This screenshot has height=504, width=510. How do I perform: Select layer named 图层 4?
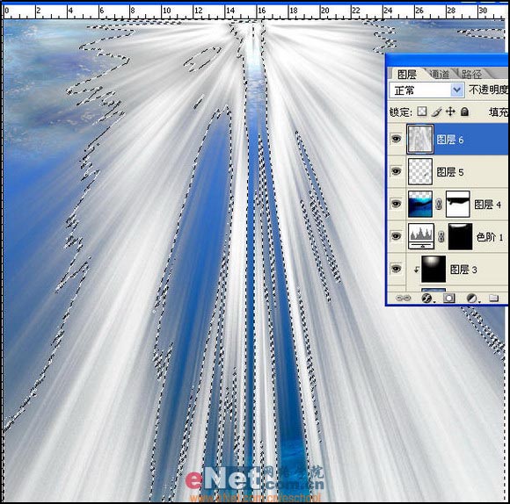click(x=487, y=205)
